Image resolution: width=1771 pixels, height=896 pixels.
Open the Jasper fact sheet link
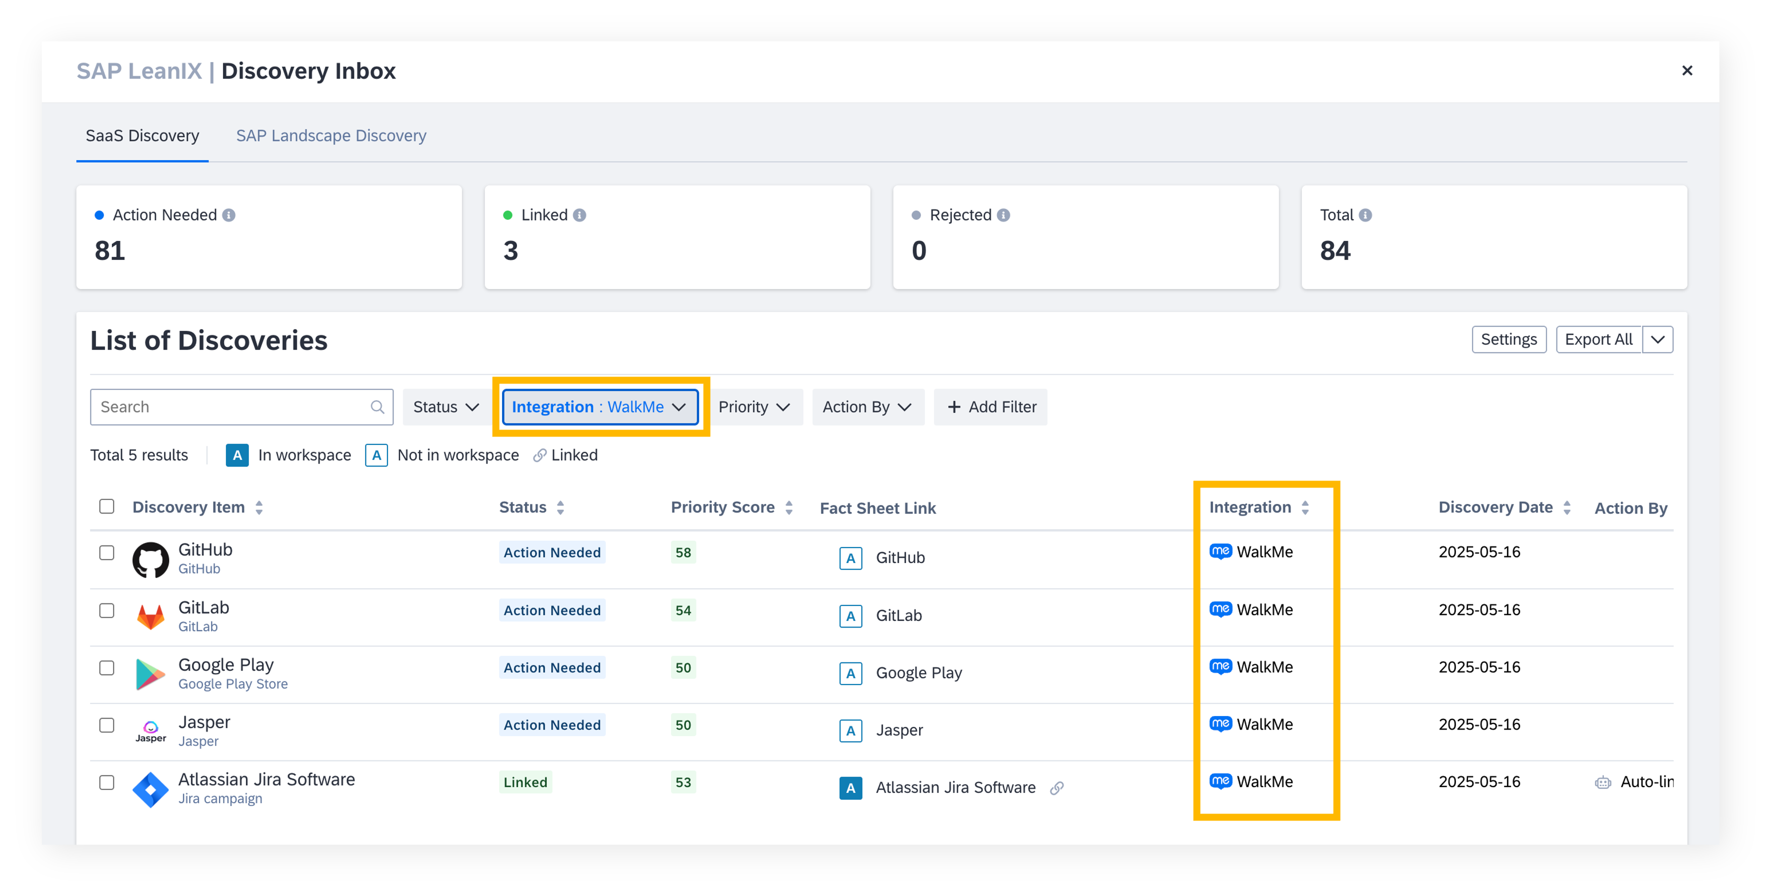click(x=899, y=731)
